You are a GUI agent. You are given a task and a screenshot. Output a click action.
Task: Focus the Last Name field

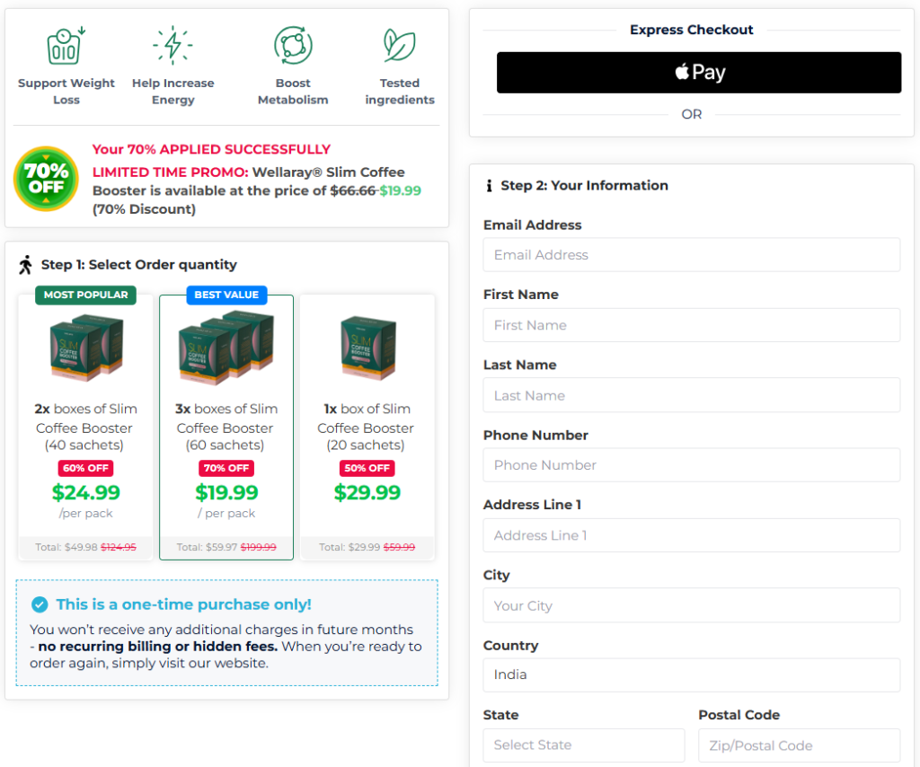click(x=691, y=396)
